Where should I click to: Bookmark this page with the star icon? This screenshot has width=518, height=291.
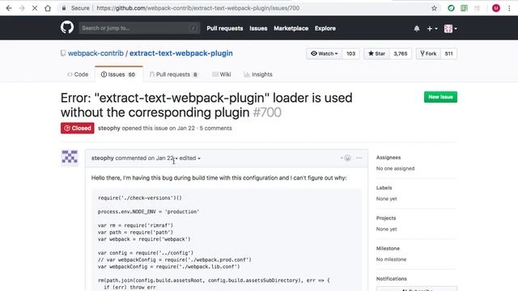(x=434, y=8)
